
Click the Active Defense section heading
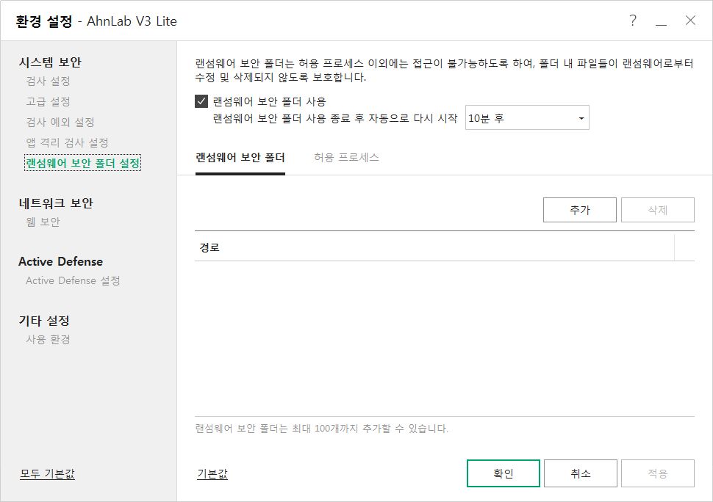[60, 261]
